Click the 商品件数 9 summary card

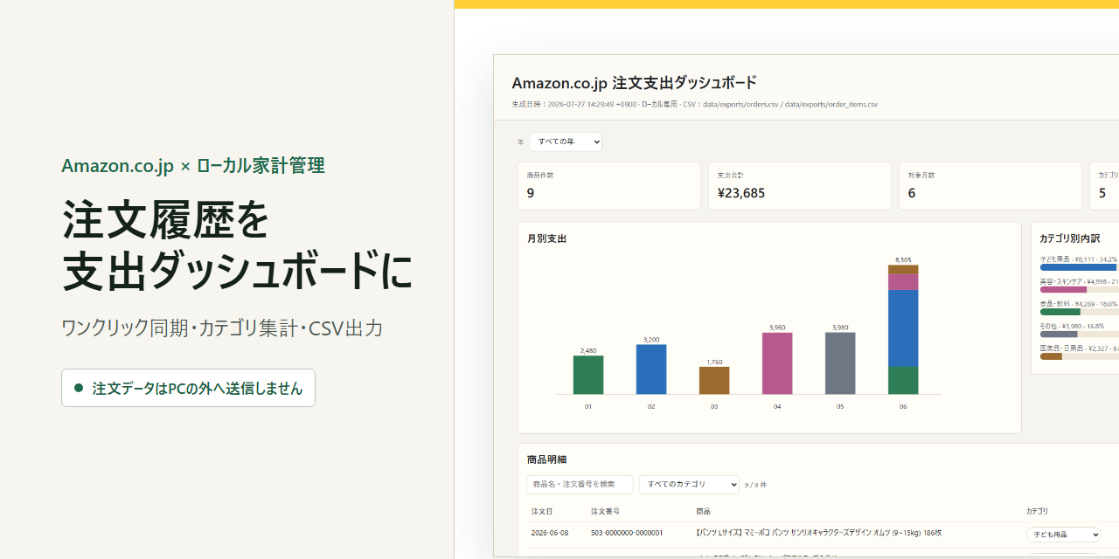coord(609,186)
